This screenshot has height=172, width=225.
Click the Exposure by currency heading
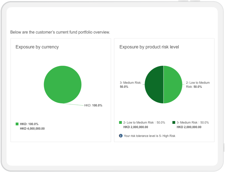tap(37, 47)
